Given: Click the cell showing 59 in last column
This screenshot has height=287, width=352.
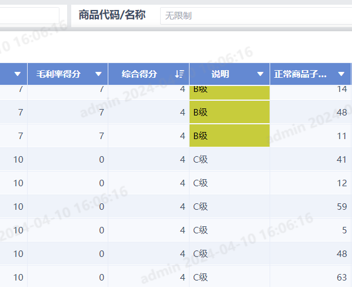Looking at the screenshot, I should [310, 206].
